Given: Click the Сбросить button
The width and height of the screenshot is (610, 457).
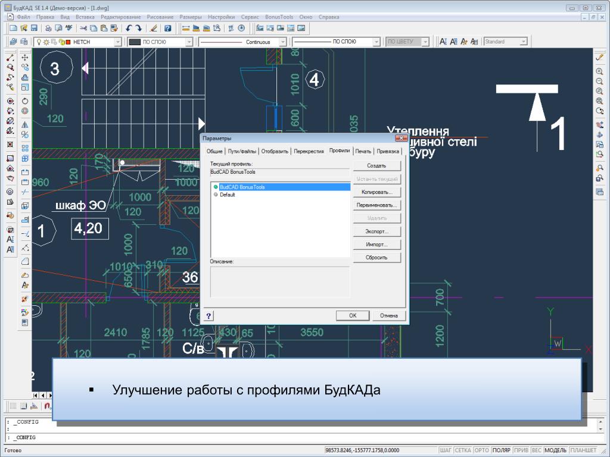Looking at the screenshot, I should (376, 257).
